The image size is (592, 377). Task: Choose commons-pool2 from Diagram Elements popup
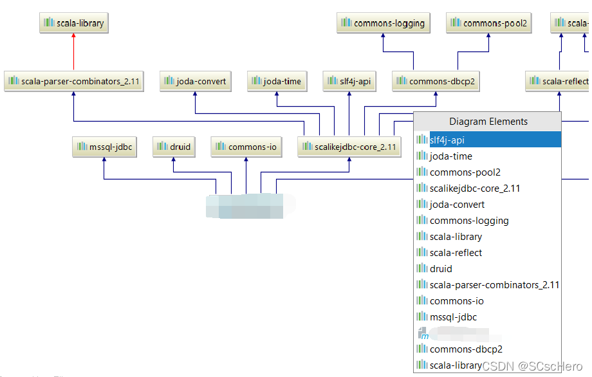[x=465, y=172]
